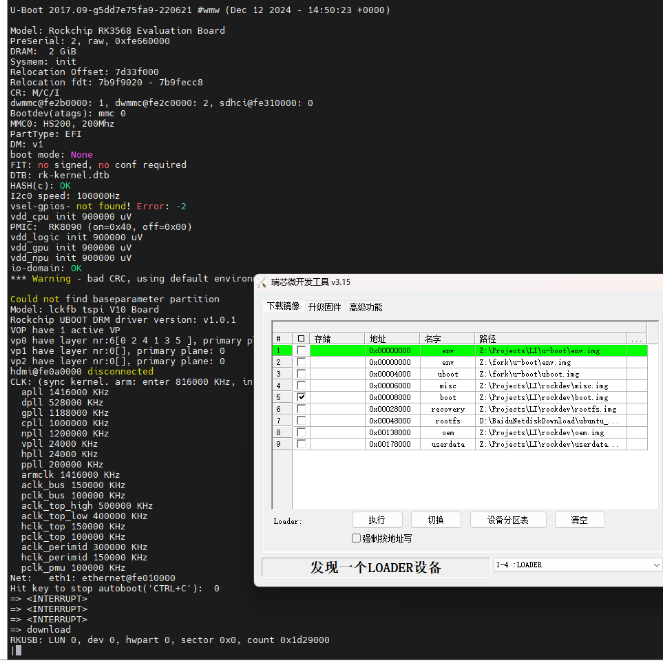Click the uboot name cell
Viewport: 663px width, 663px height.
click(x=448, y=374)
